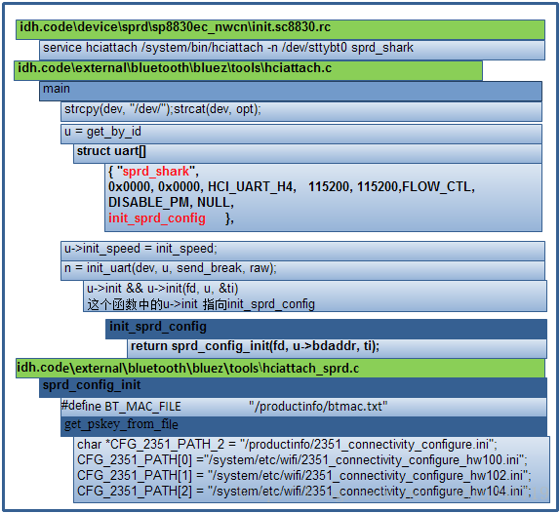Click the CFG_2351_PATH[0] hw100.ini line
Screen dimensions: 560x513
(x=302, y=459)
